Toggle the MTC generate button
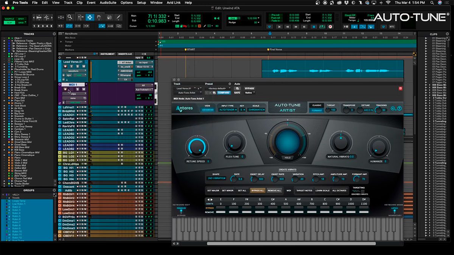Image resolution: width=454 pixels, height=255 pixels. 392,27
